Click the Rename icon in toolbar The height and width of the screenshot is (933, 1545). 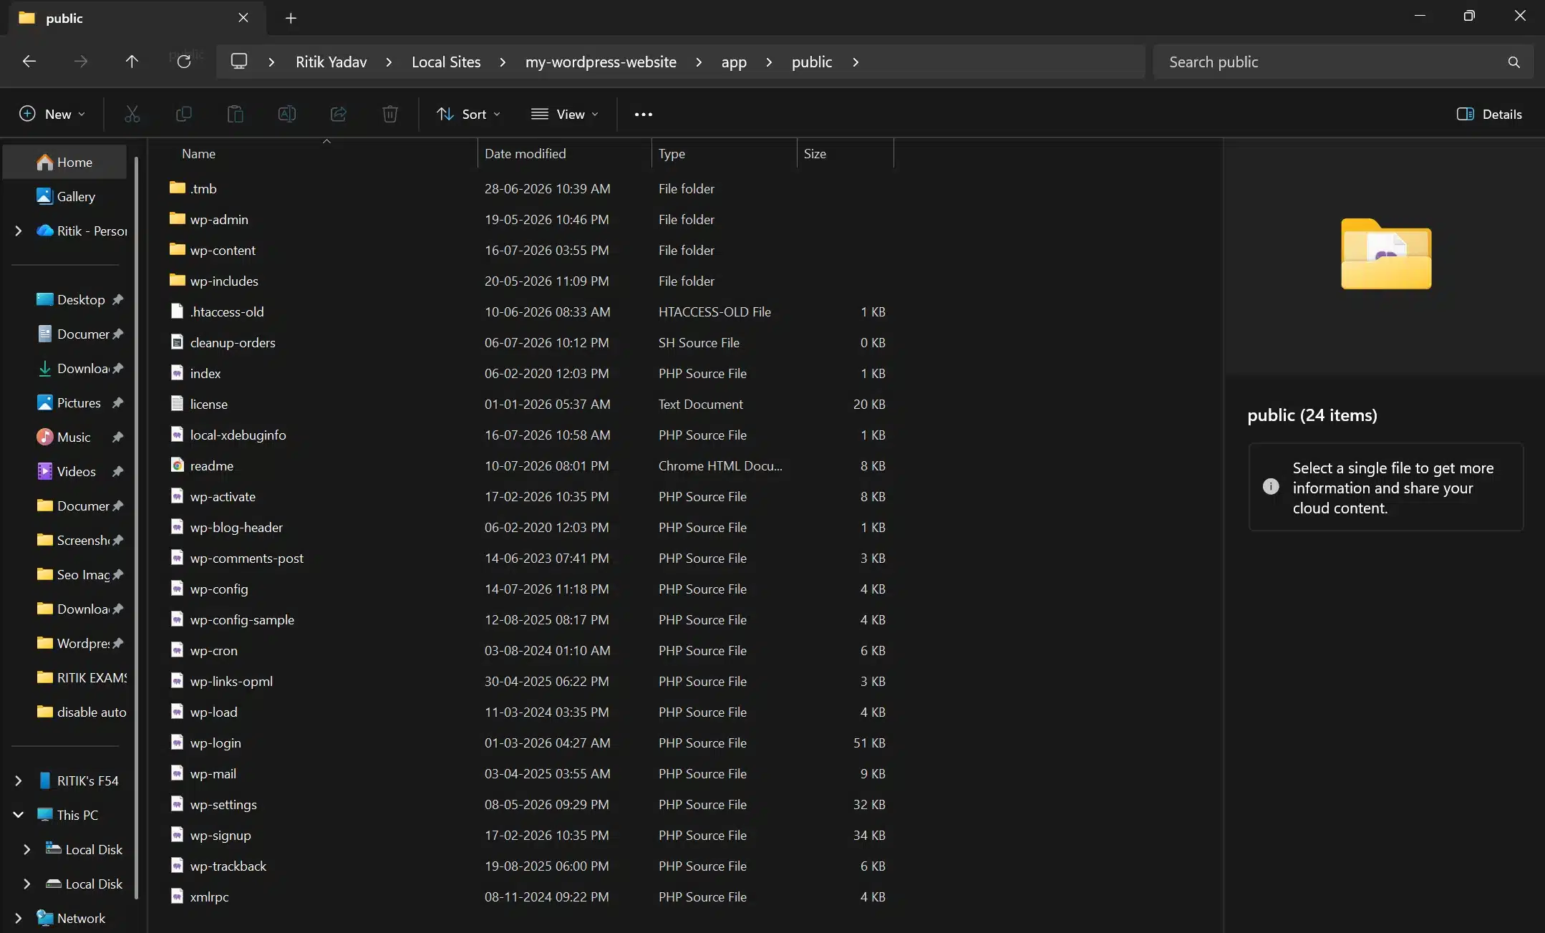[x=287, y=114]
